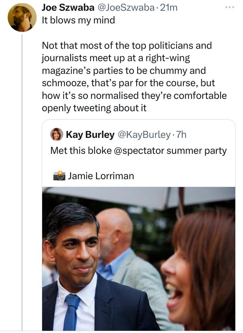Click the camera flash emoji icon
This screenshot has width=243, height=333.
(x=59, y=175)
